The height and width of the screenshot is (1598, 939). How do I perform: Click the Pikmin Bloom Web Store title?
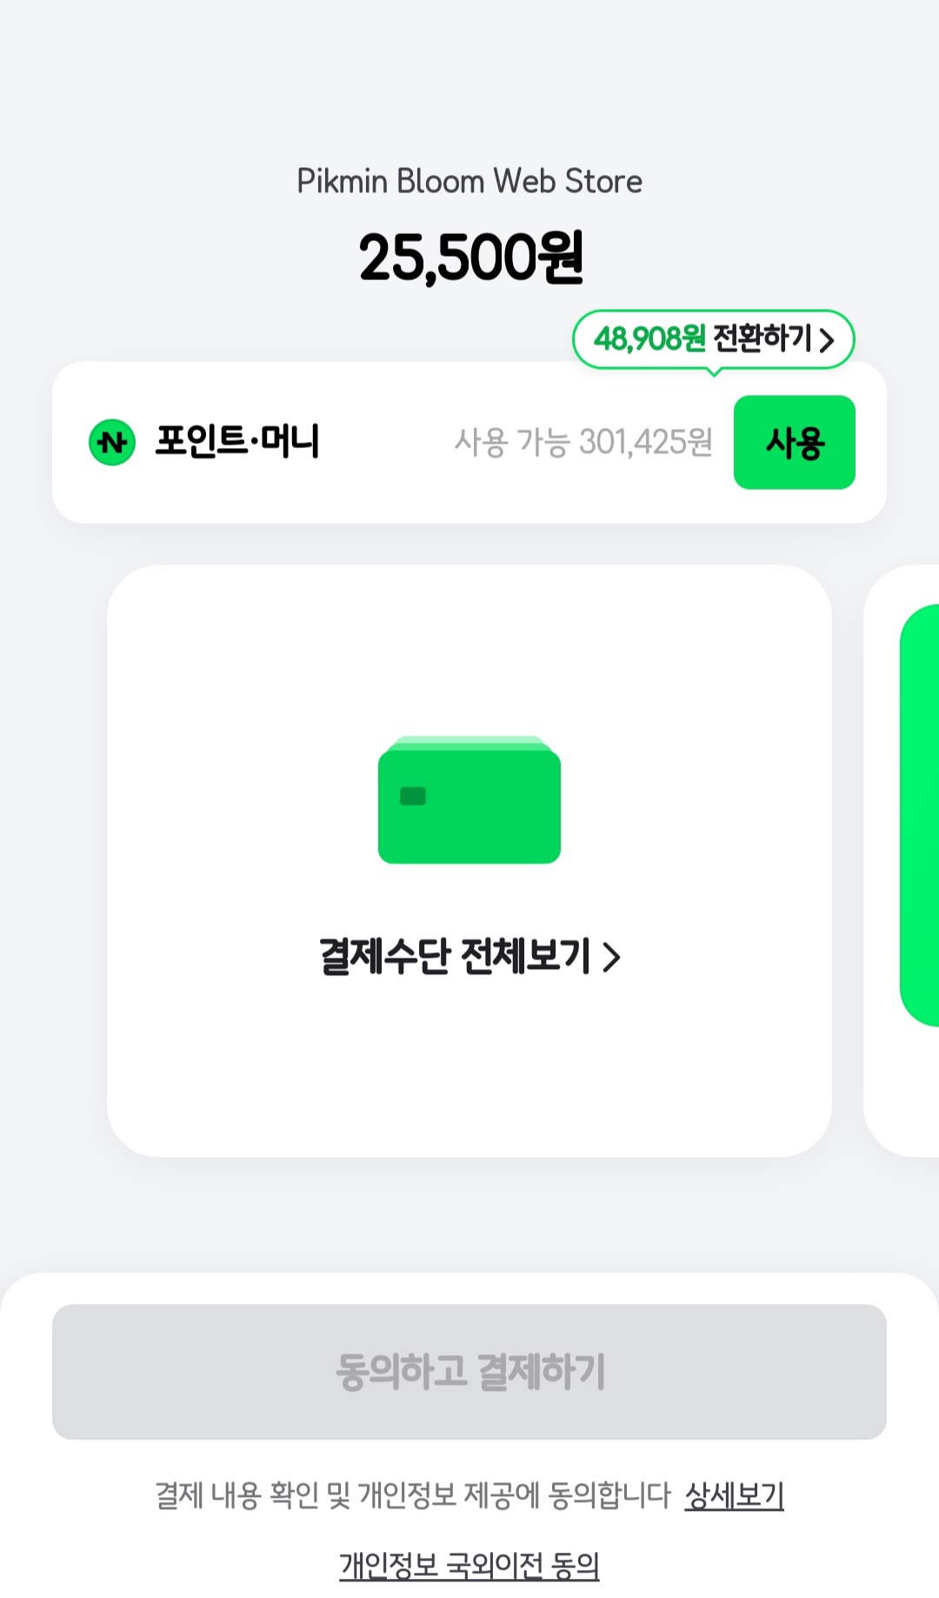pos(469,181)
